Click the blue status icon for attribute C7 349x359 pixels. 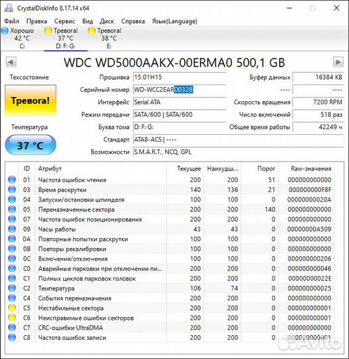pos(12,328)
